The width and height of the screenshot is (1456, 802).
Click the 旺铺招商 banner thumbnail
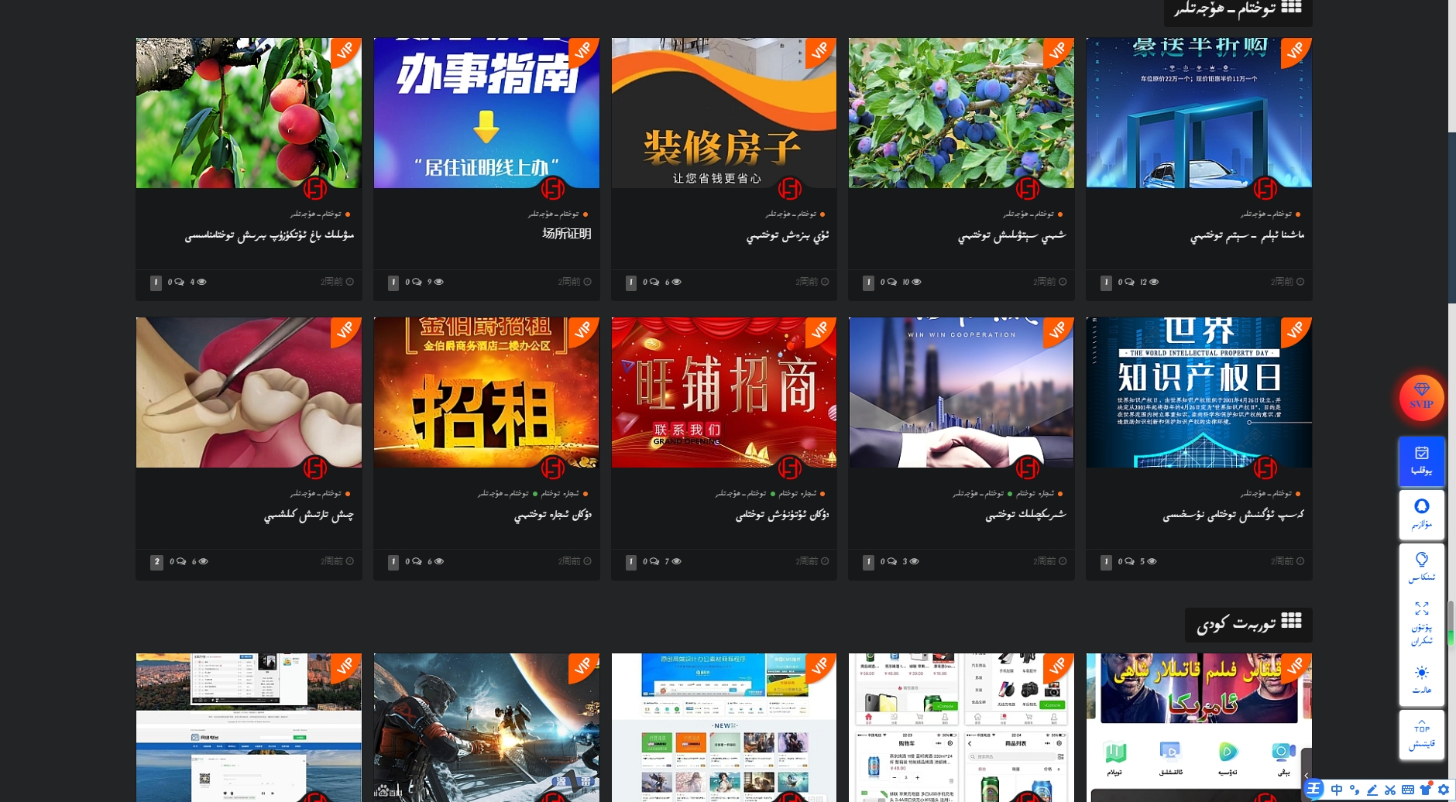(723, 392)
